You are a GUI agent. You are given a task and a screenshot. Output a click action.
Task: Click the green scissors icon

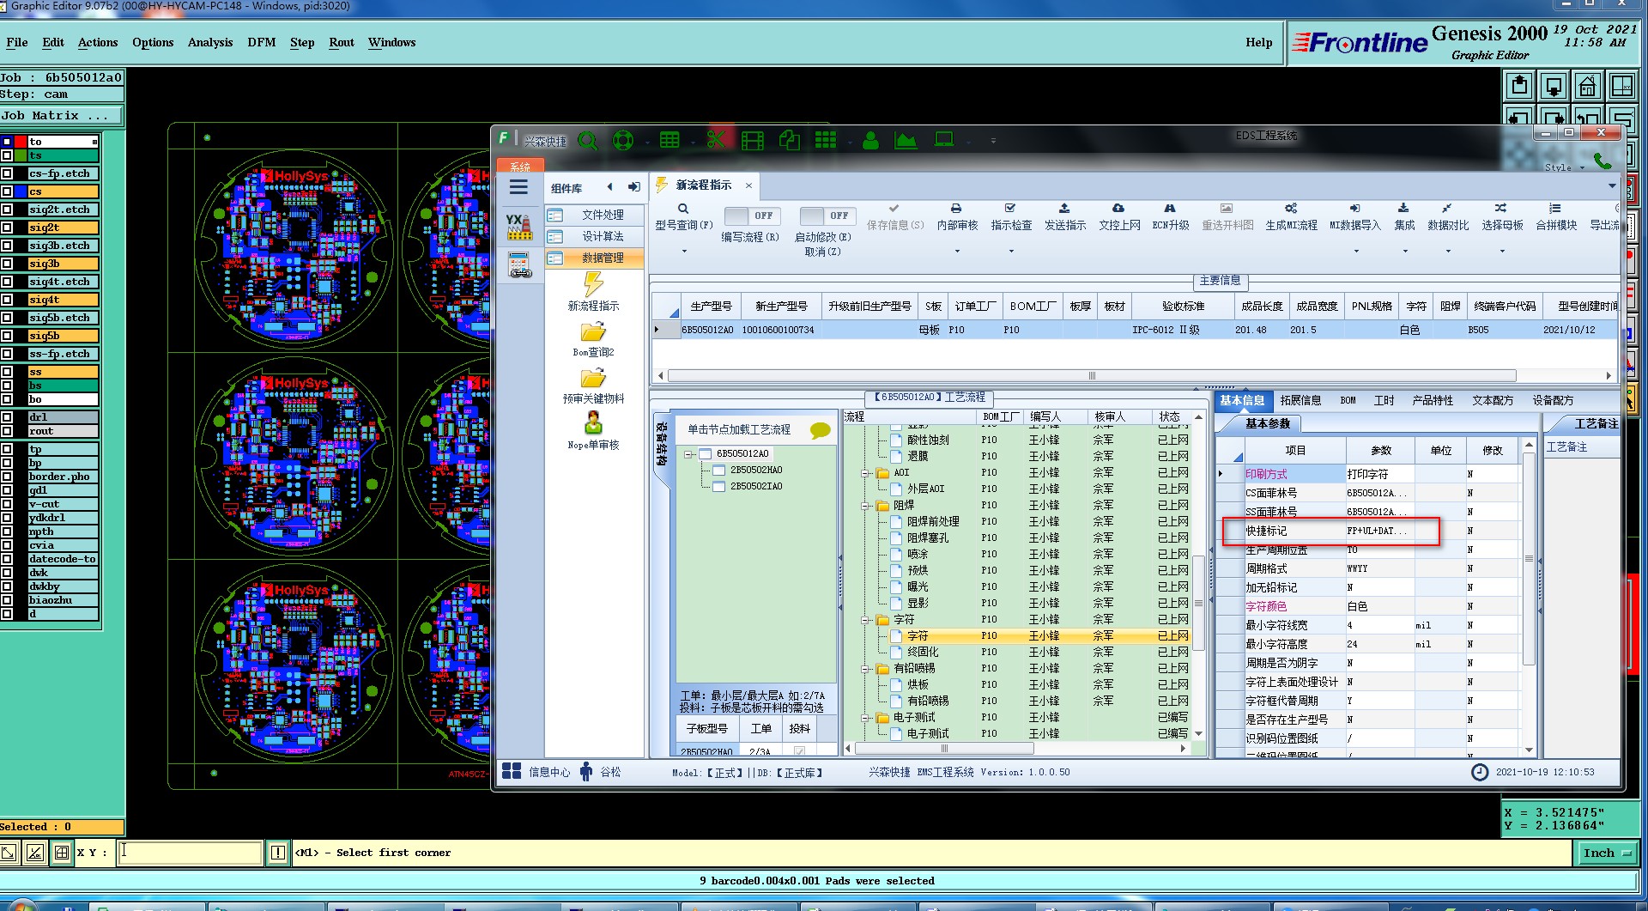pyautogui.click(x=716, y=139)
